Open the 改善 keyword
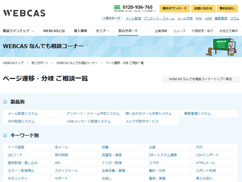 point(105,147)
